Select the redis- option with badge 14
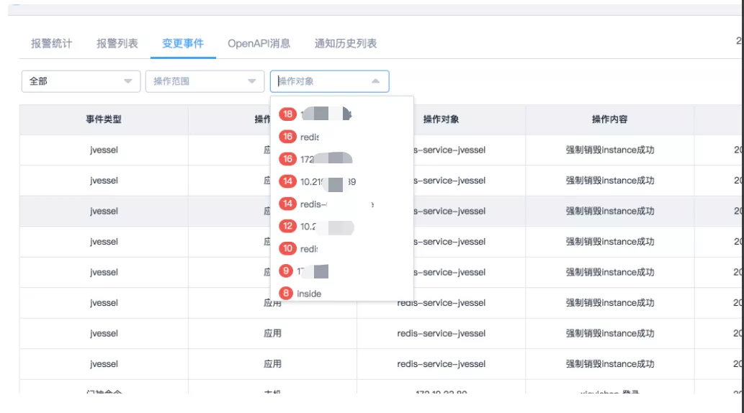The height and width of the screenshot is (413, 744). click(341, 204)
